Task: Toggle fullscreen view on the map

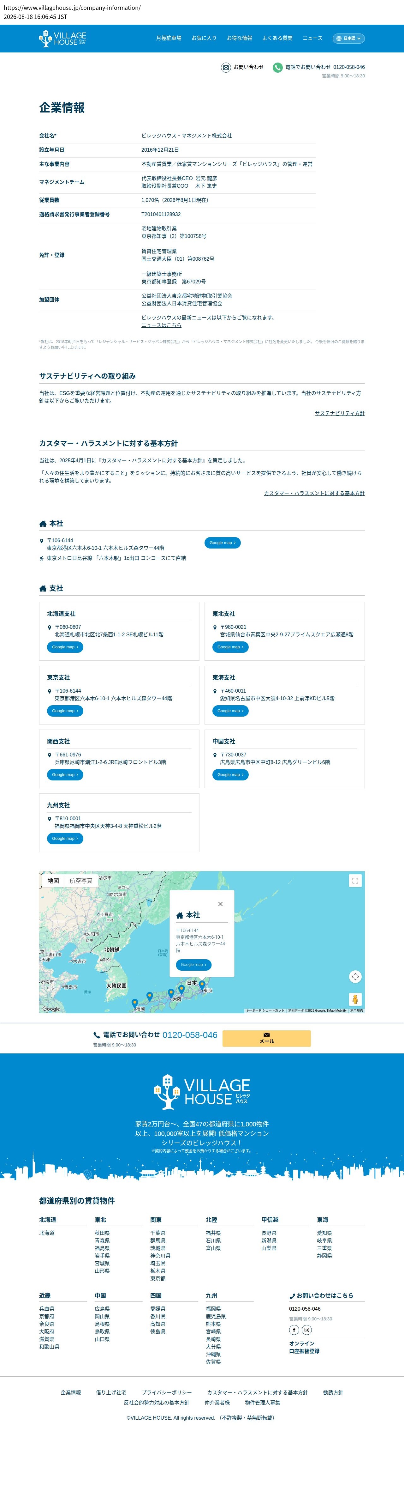Action: tap(355, 880)
